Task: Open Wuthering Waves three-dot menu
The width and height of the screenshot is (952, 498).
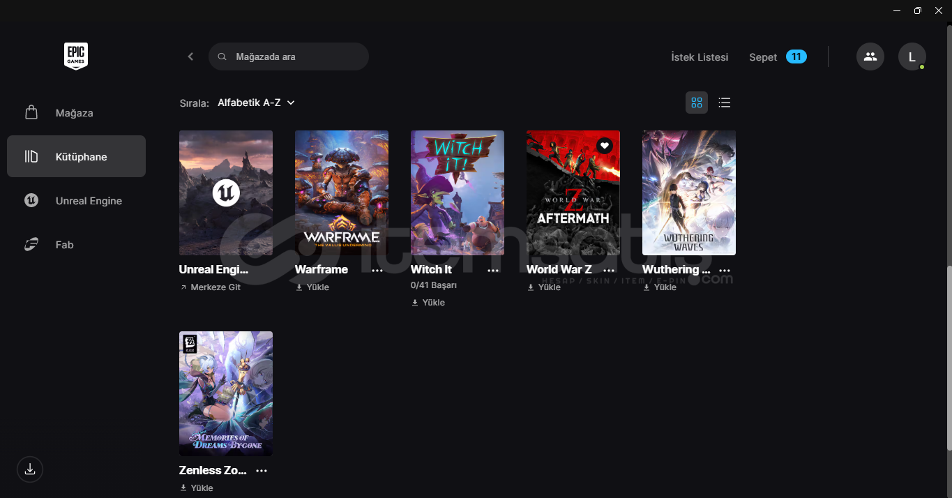Action: [725, 270]
